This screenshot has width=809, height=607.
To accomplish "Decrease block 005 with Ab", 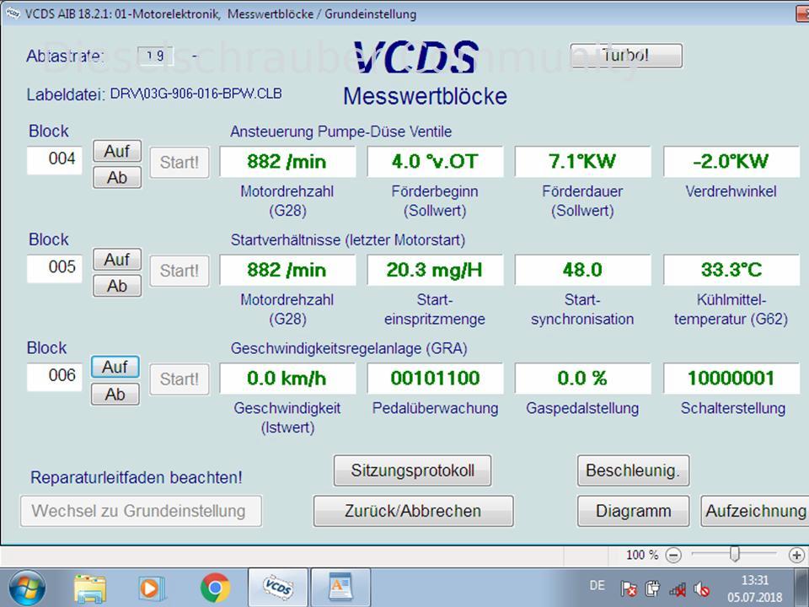I will (x=117, y=286).
